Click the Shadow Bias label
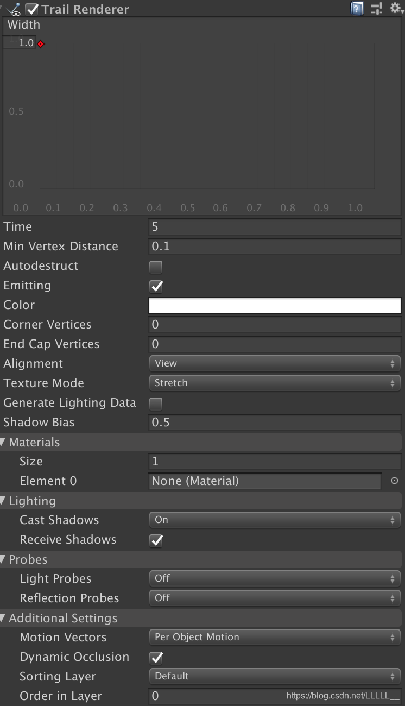 coord(39,423)
